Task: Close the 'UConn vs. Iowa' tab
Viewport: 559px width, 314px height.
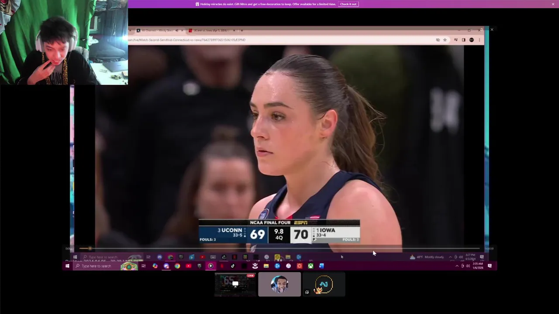Action: [234, 31]
